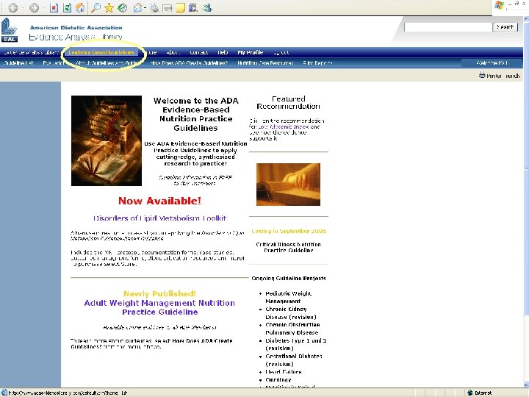Click the hand-on-book featured image
529x397 pixels.
(x=288, y=185)
